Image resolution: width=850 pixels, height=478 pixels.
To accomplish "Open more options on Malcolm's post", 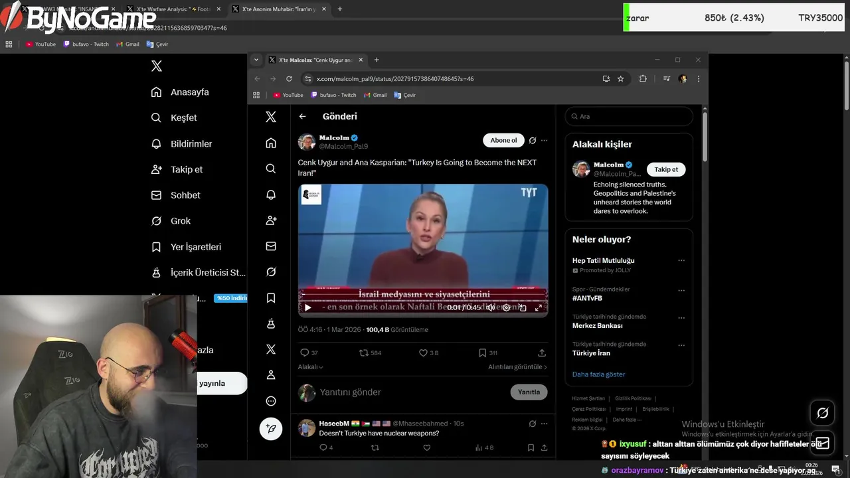I will [x=545, y=141].
